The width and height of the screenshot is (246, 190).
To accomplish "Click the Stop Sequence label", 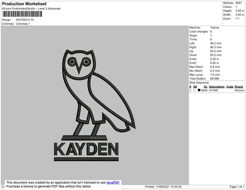I will pyautogui.click(x=199, y=83).
